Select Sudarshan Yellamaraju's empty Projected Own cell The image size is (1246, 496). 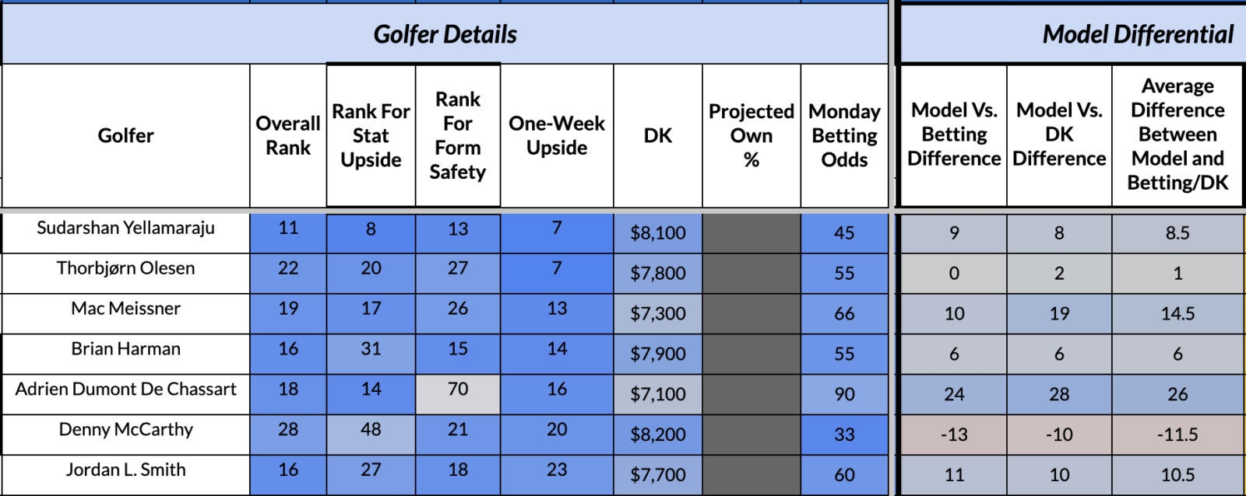tap(751, 233)
